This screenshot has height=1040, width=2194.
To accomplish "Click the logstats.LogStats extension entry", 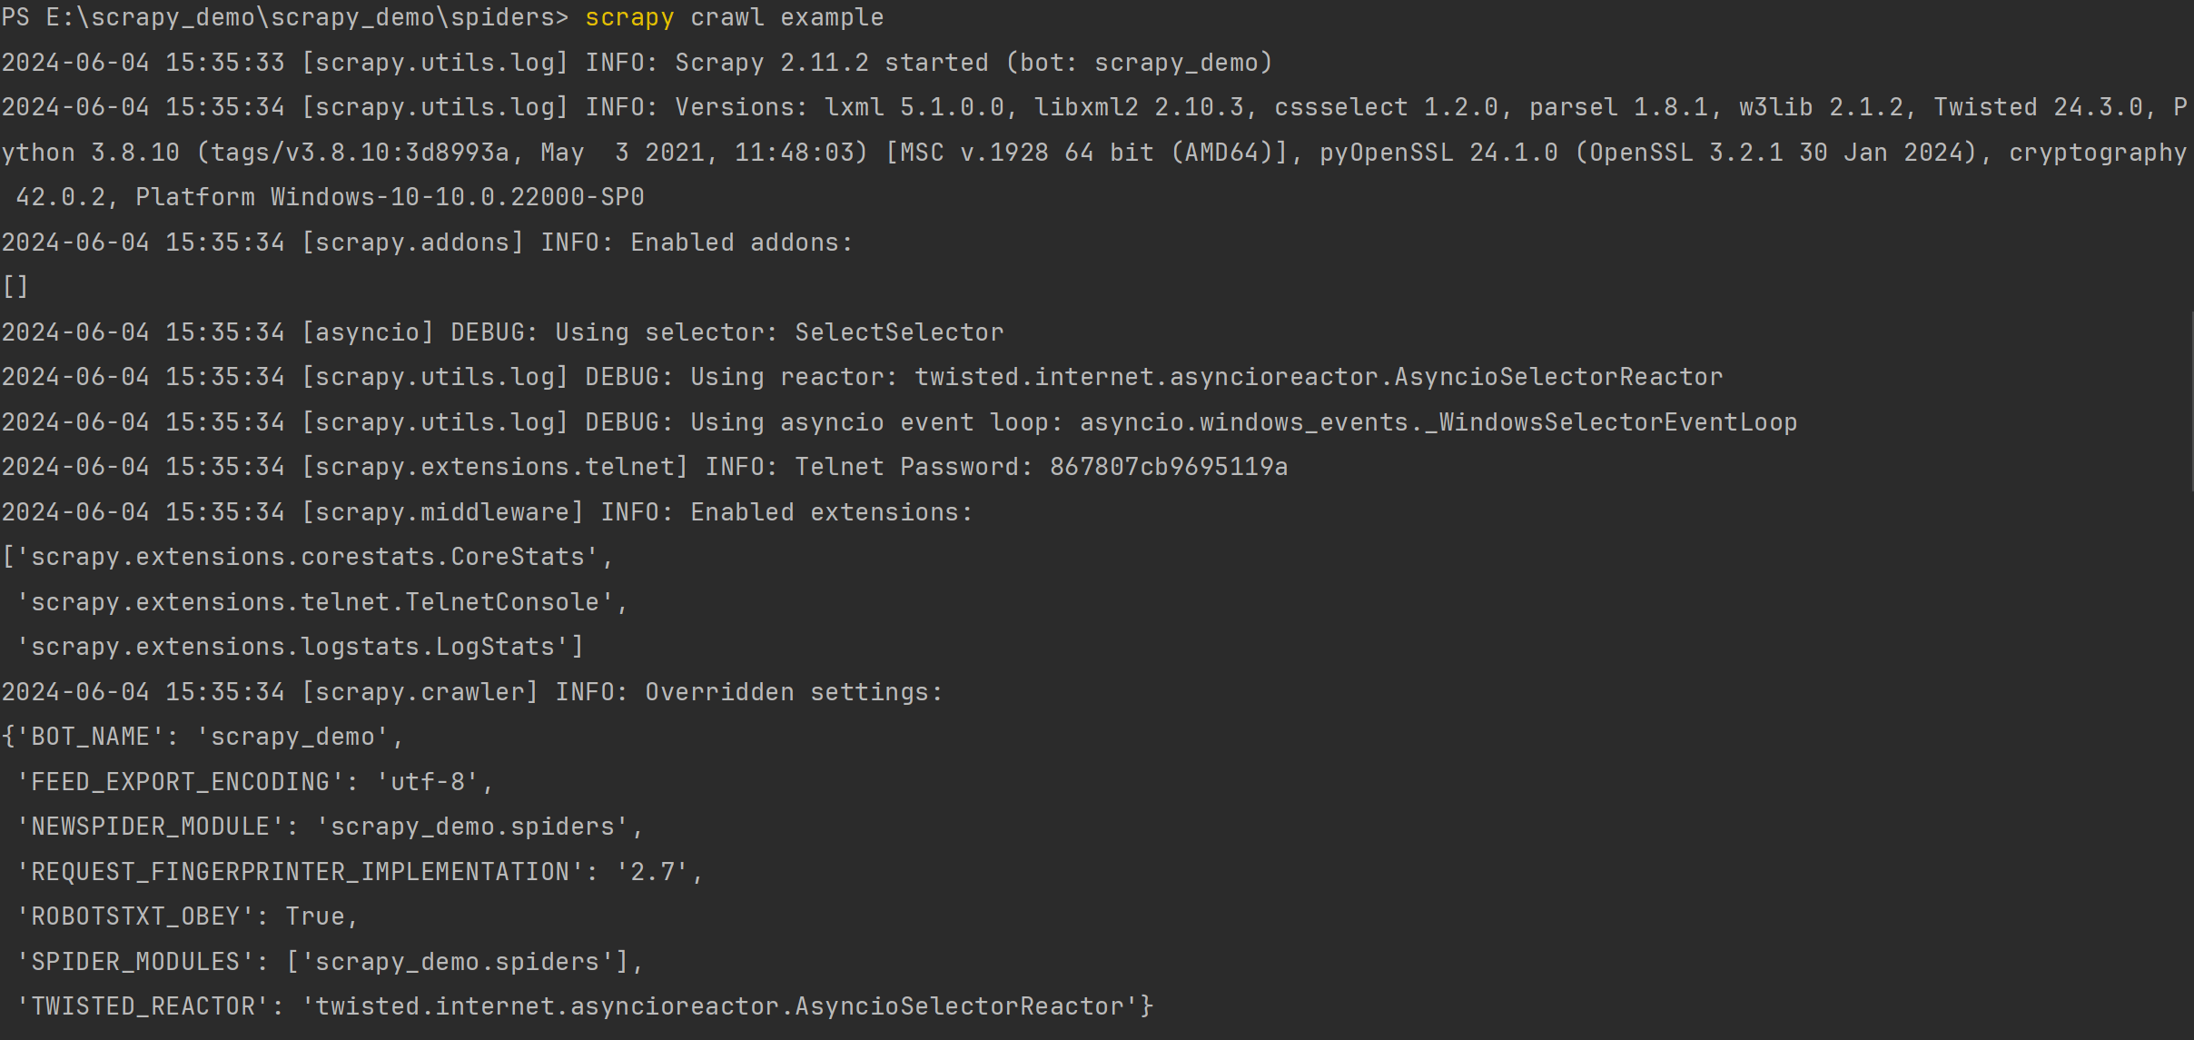I will [x=300, y=647].
